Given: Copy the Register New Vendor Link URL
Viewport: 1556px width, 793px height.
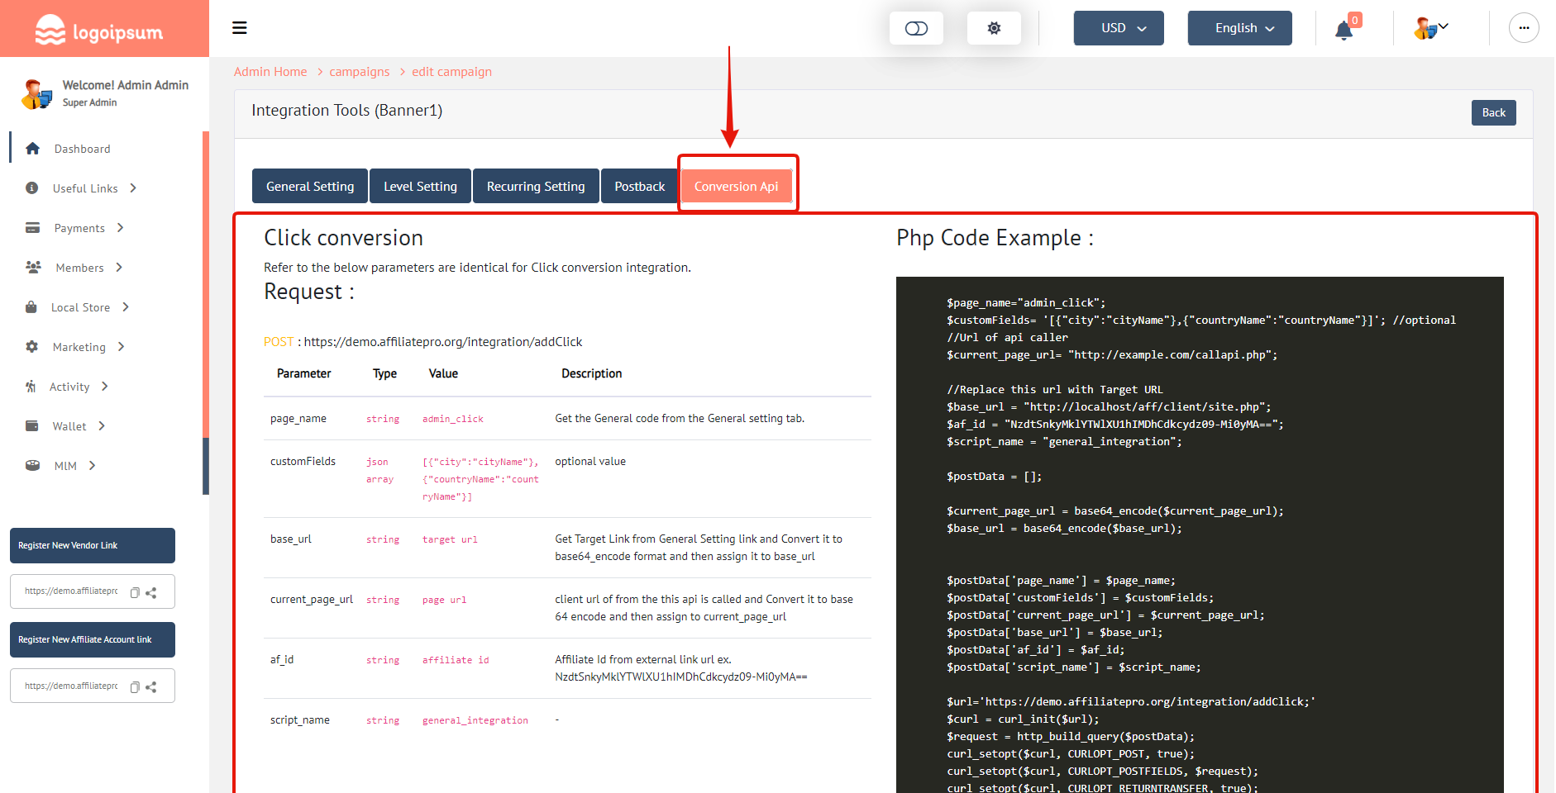Looking at the screenshot, I should [x=135, y=591].
